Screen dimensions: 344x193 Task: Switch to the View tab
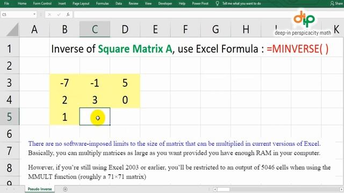148,4
